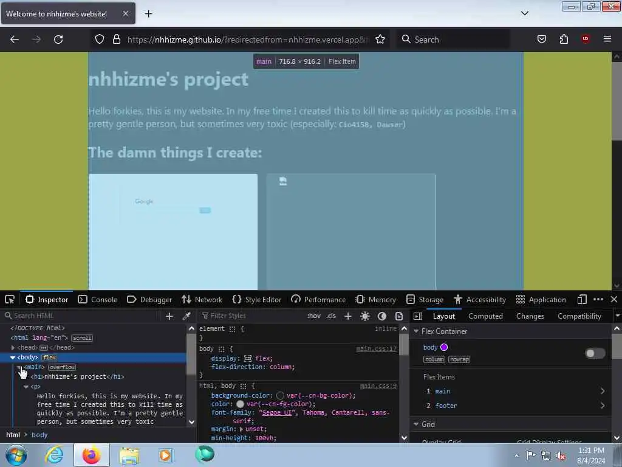Switch to Changes sidebar tab
The image size is (622, 467).
(x=530, y=316)
